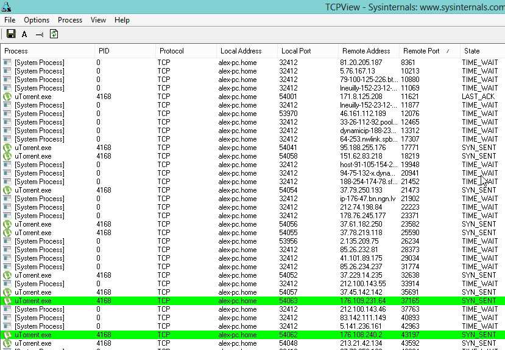The image size is (505, 350).
Task: Open the Process menu
Action: click(x=70, y=20)
